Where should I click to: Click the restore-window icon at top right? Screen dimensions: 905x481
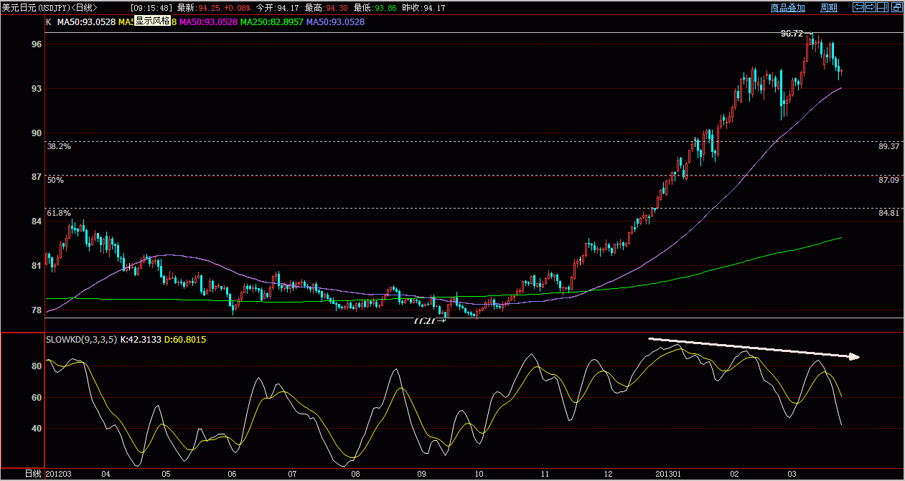(897, 7)
